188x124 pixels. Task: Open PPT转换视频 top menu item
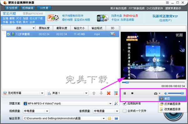137,8
